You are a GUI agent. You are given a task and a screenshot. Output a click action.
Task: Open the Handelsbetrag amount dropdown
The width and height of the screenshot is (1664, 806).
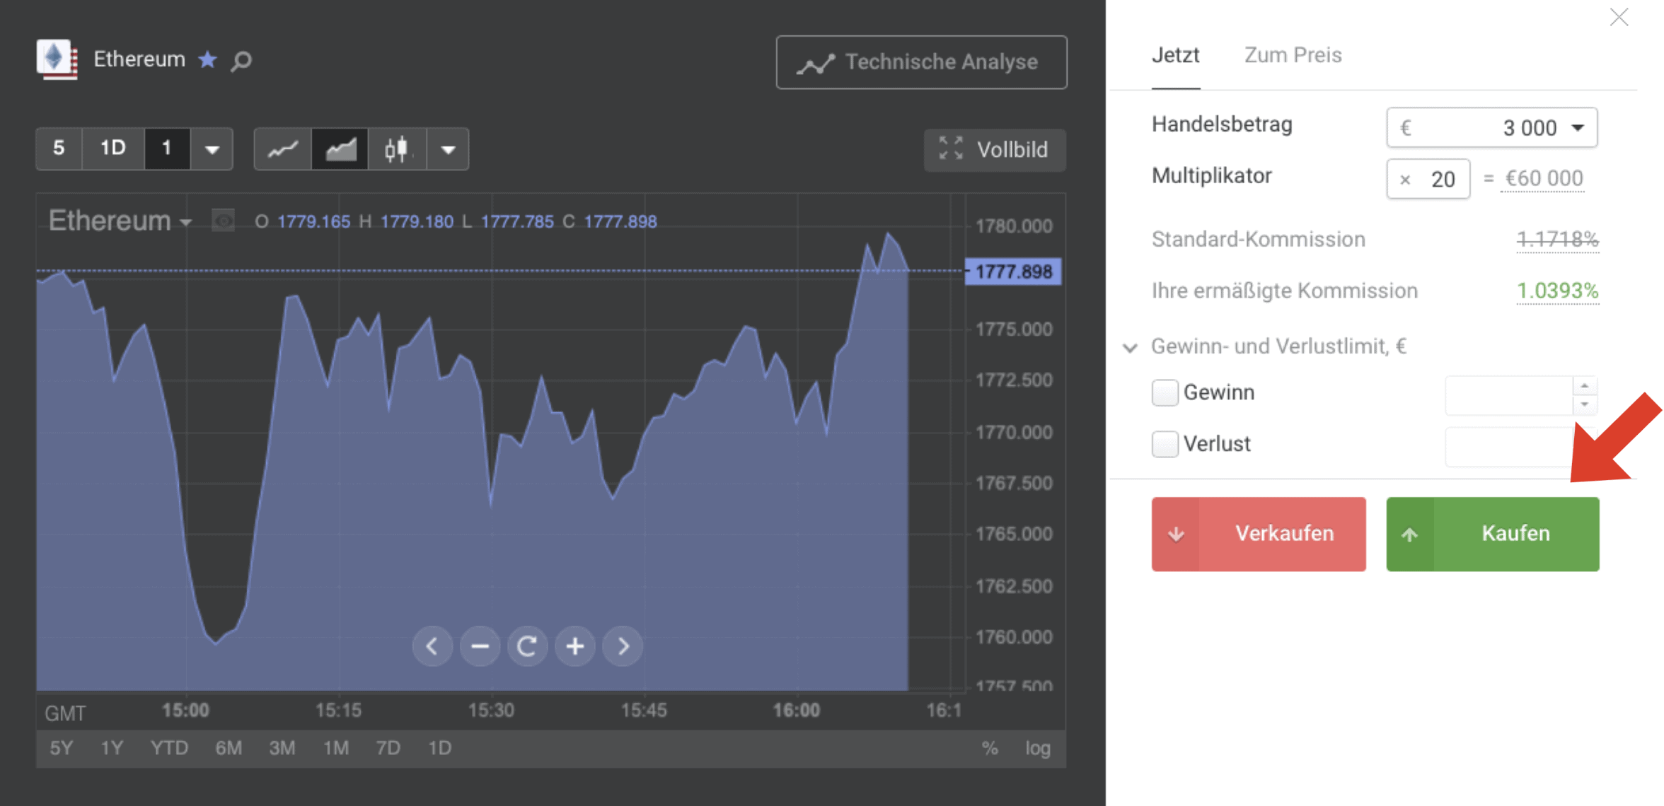point(1491,128)
